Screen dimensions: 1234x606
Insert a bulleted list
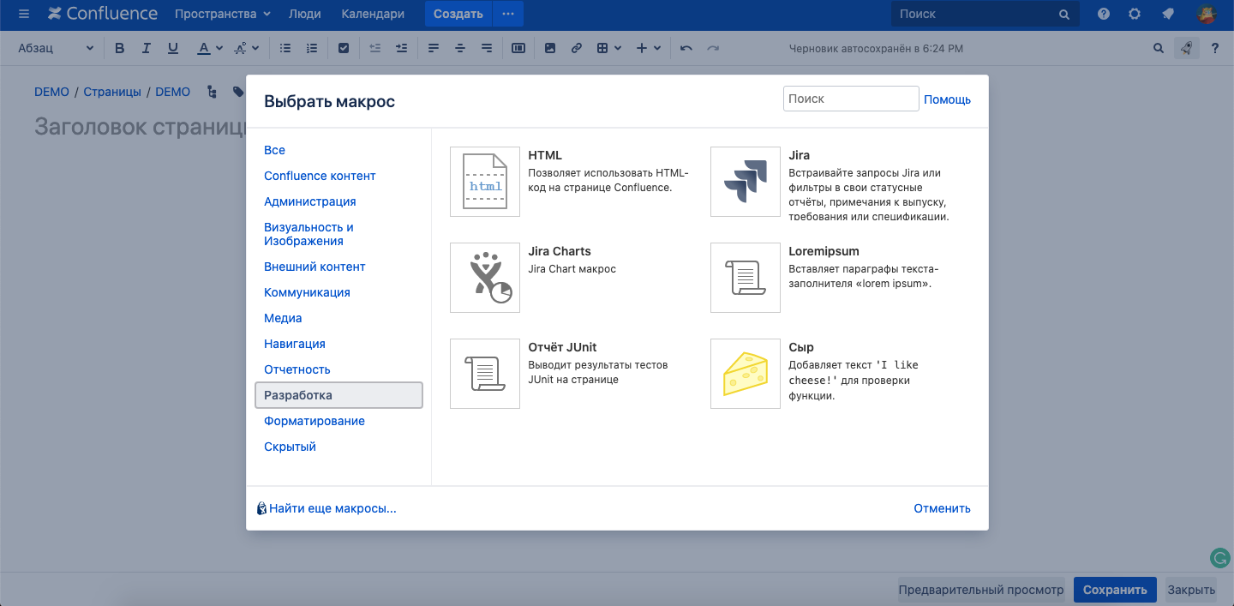click(x=285, y=49)
